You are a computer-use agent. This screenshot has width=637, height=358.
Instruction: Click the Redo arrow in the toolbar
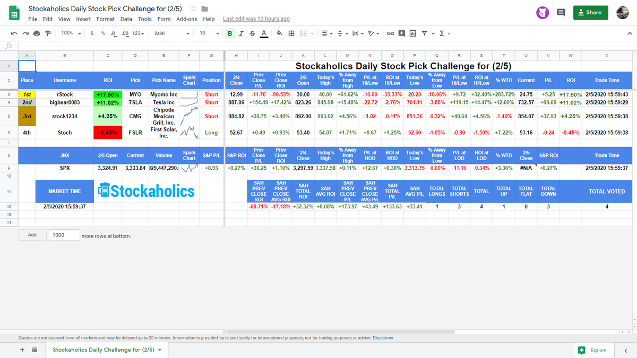[25, 33]
